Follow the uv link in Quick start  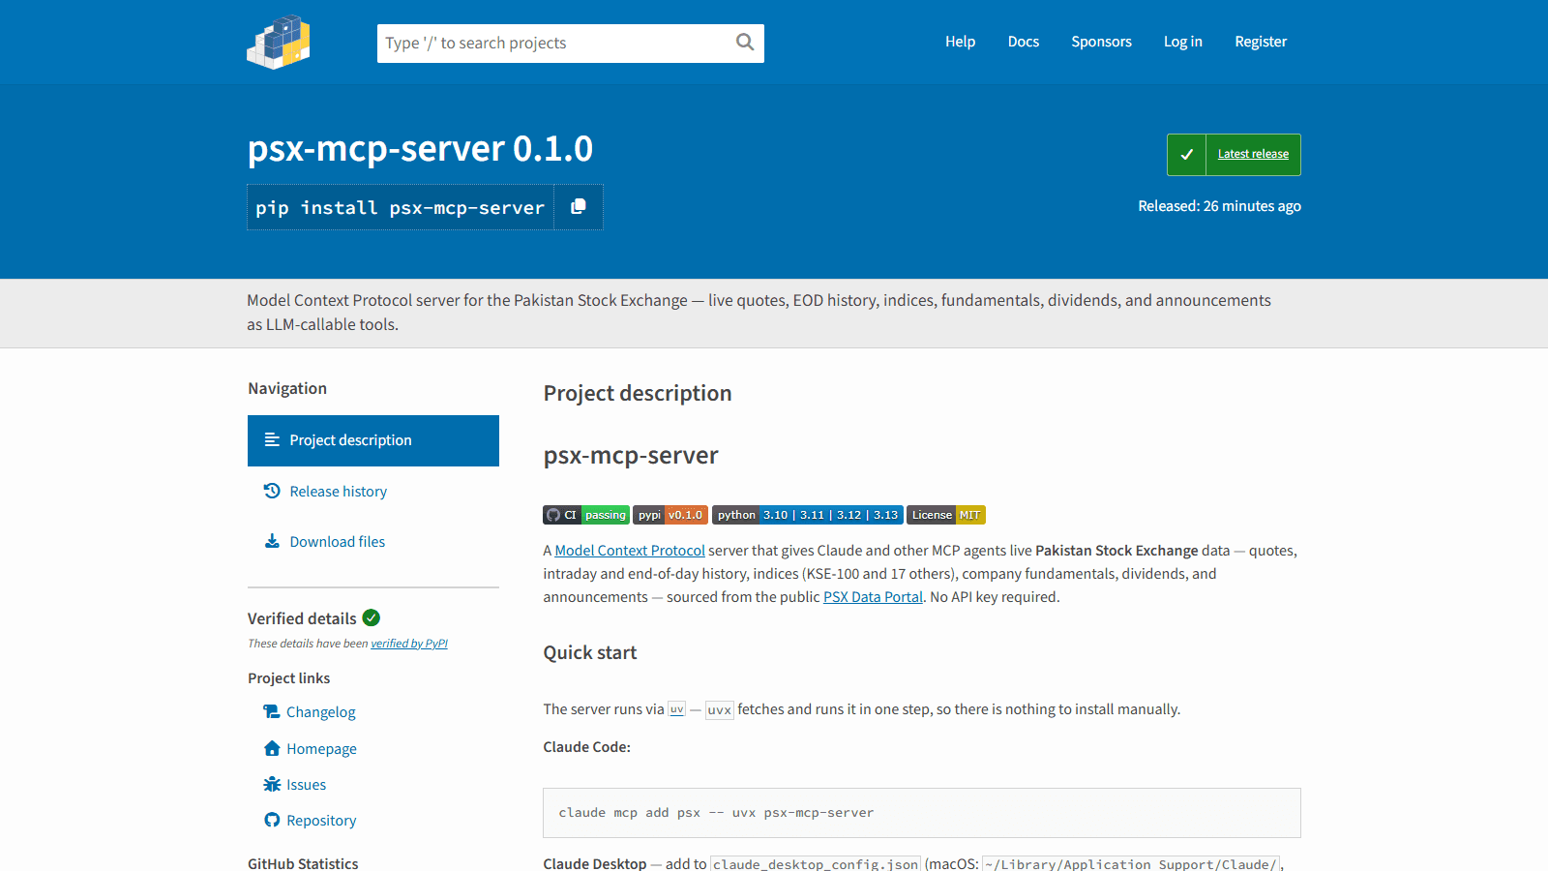pos(677,709)
